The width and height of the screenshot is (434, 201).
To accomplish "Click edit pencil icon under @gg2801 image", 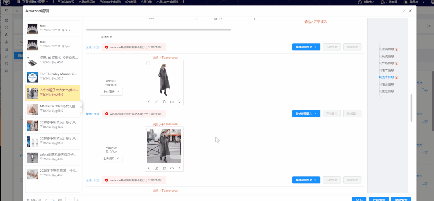I will [x=156, y=102].
